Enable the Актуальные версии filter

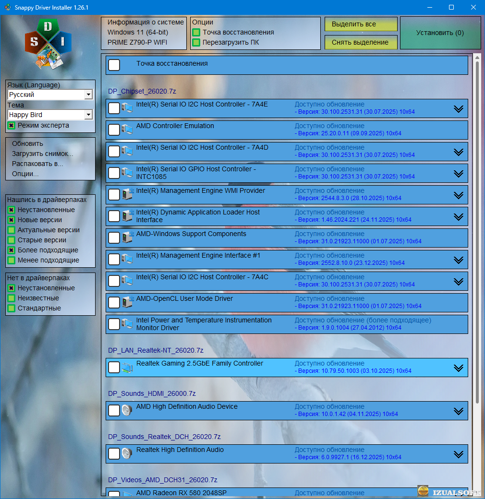click(11, 230)
